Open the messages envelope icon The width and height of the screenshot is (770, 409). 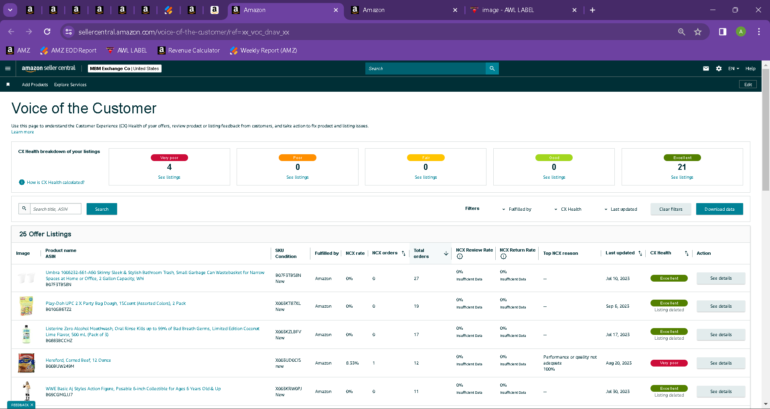tap(706, 69)
